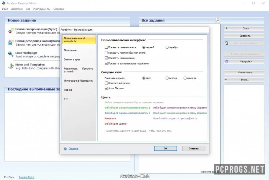Click the Load Webpage task title
The height and width of the screenshot is (180, 269).
[26, 53]
